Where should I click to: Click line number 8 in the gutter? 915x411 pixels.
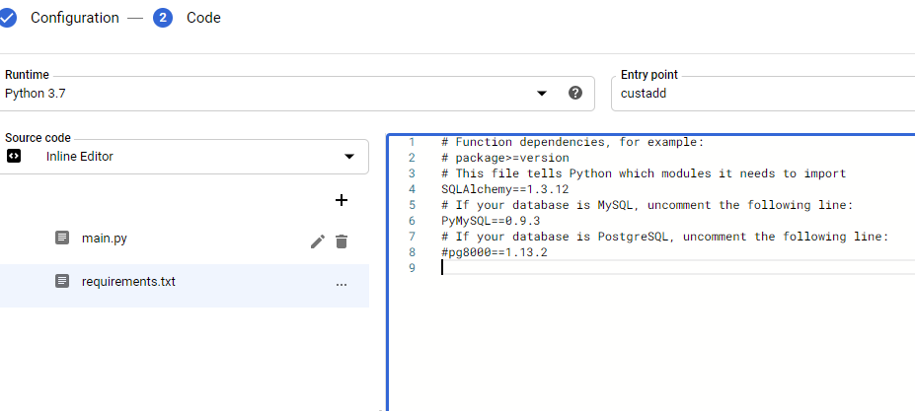[x=412, y=252]
